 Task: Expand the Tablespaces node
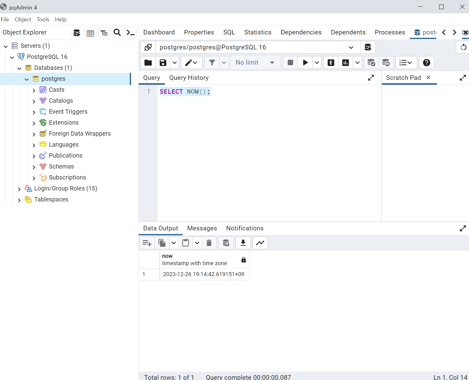click(19, 200)
